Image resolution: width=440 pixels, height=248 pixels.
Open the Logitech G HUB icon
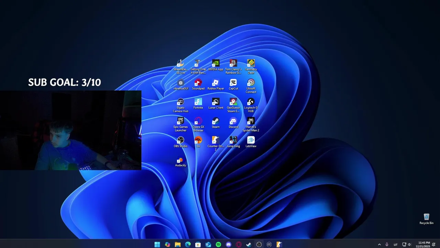pos(251,105)
